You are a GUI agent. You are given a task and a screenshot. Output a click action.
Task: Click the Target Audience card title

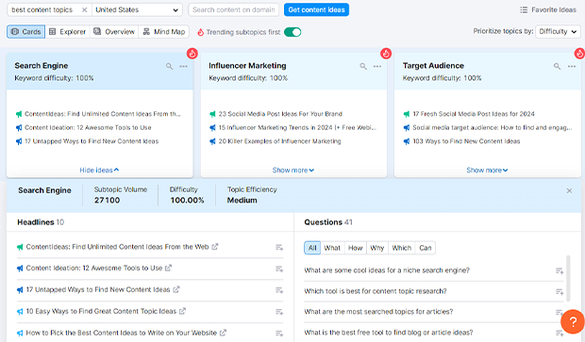pyautogui.click(x=433, y=66)
